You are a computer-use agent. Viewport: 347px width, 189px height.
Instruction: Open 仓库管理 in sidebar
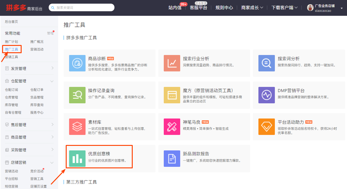point(12,97)
